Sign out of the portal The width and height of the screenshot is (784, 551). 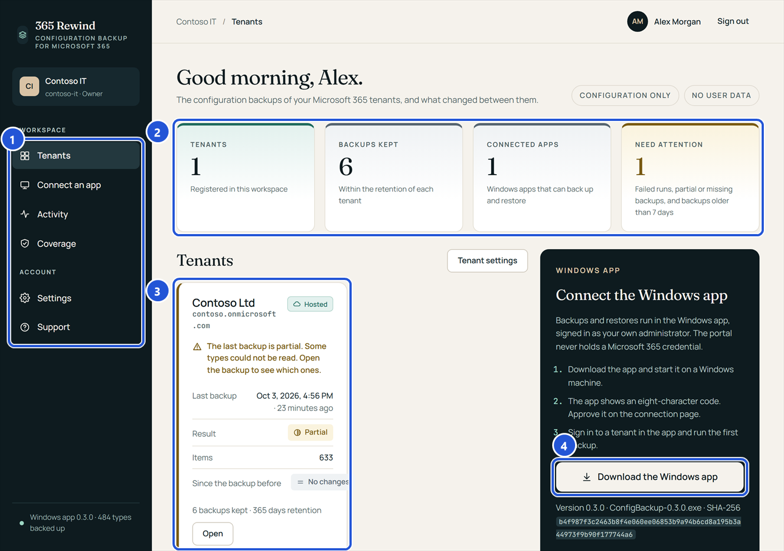click(x=733, y=21)
